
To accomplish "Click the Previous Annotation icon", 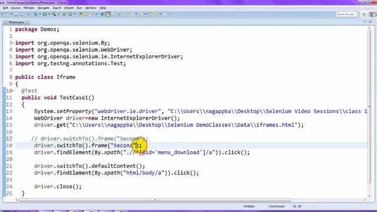I will (141, 14).
